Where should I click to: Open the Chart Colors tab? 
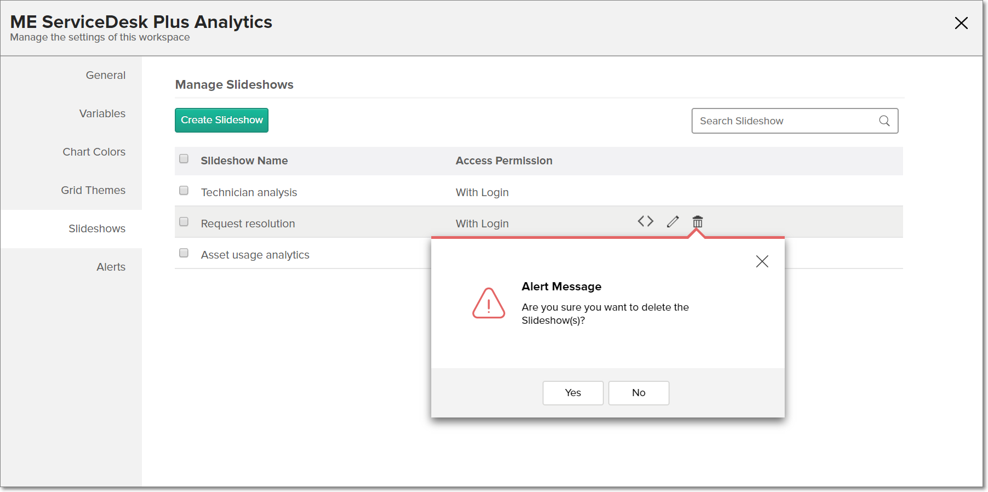(x=94, y=152)
